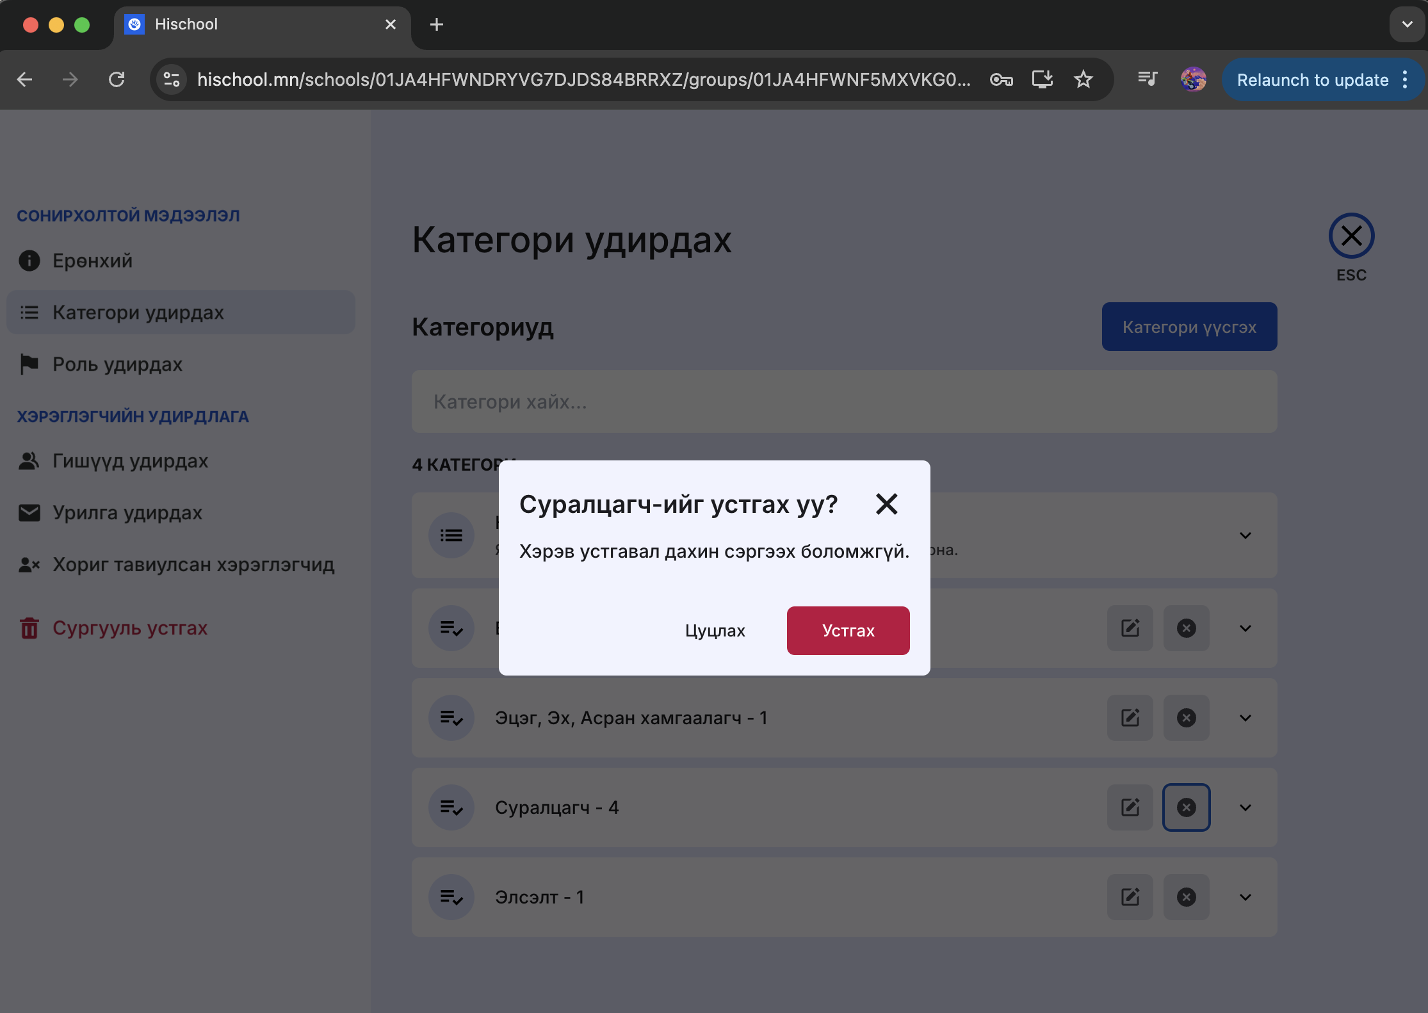The width and height of the screenshot is (1428, 1013).
Task: Click the ESC circle close icon
Action: pos(1351,236)
